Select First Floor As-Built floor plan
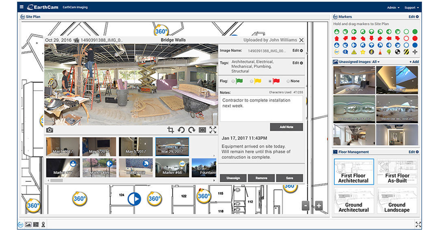439x230 pixels. (397, 172)
